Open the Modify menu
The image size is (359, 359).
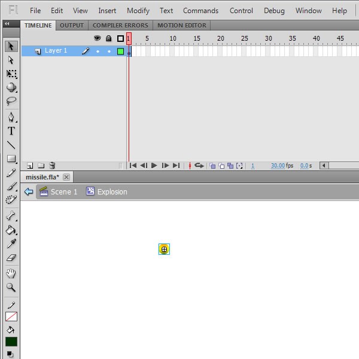138,11
